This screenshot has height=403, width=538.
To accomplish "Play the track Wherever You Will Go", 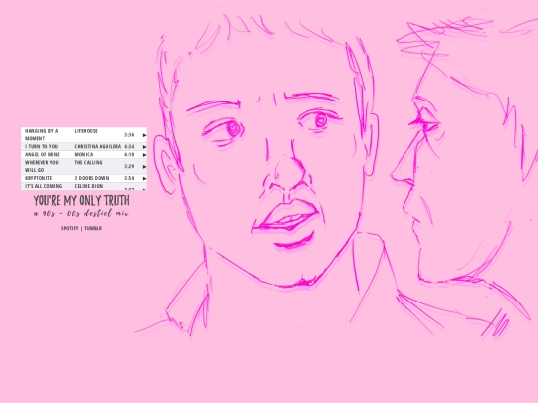I will (144, 167).
